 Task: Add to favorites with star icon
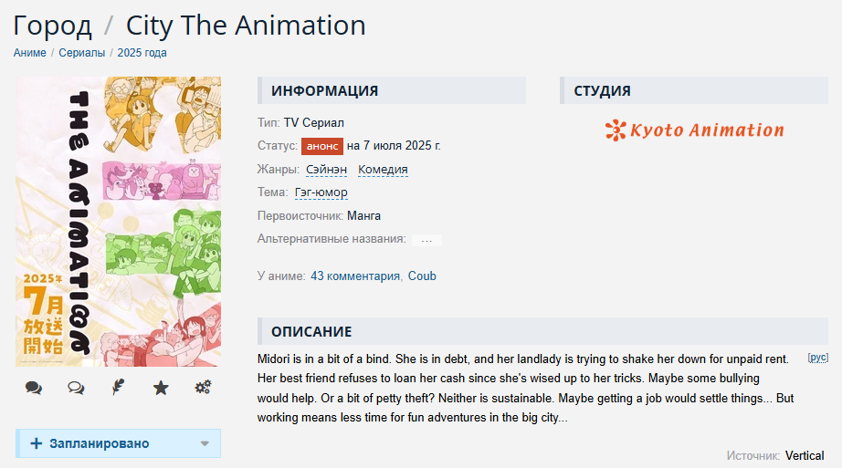tap(161, 388)
